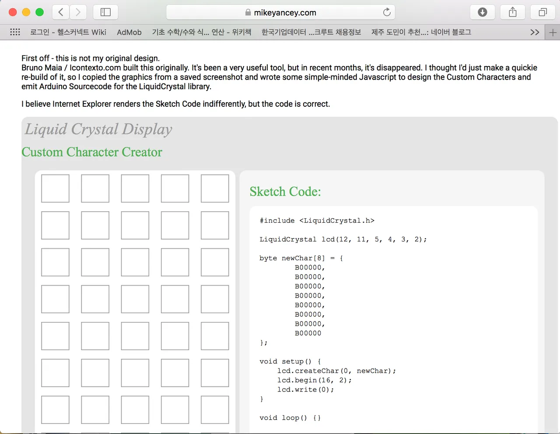Toggle the pixel in row 1, column 3
560x434 pixels.
click(135, 189)
